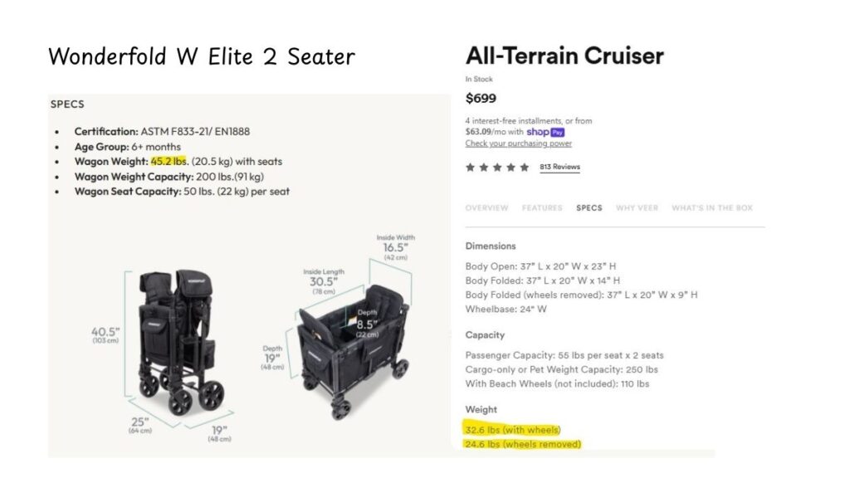Click the fourth rating star
Viewport: 850px width, 478px height.
click(510, 167)
